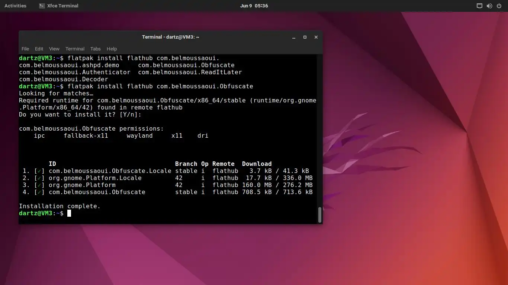Open the Tabs menu

[x=96, y=49]
